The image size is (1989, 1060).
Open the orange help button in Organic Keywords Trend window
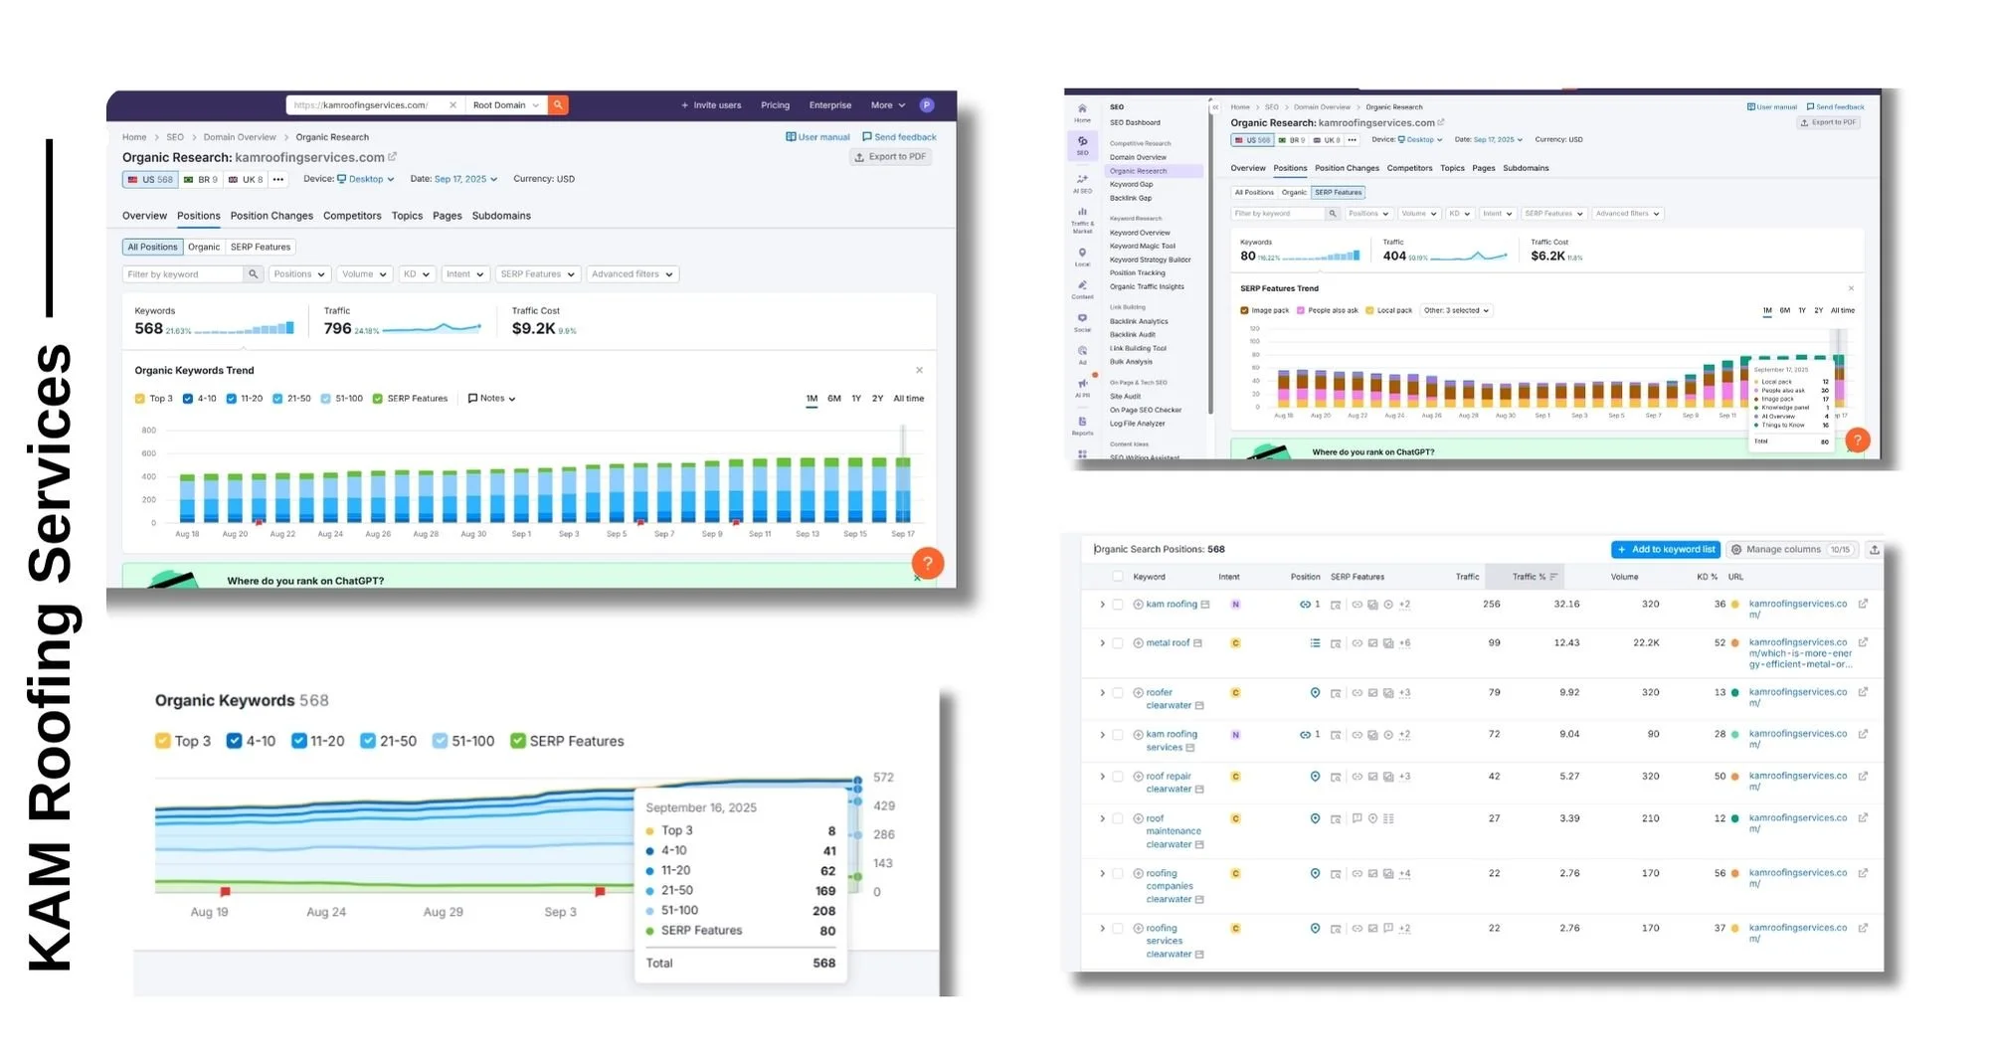(927, 564)
